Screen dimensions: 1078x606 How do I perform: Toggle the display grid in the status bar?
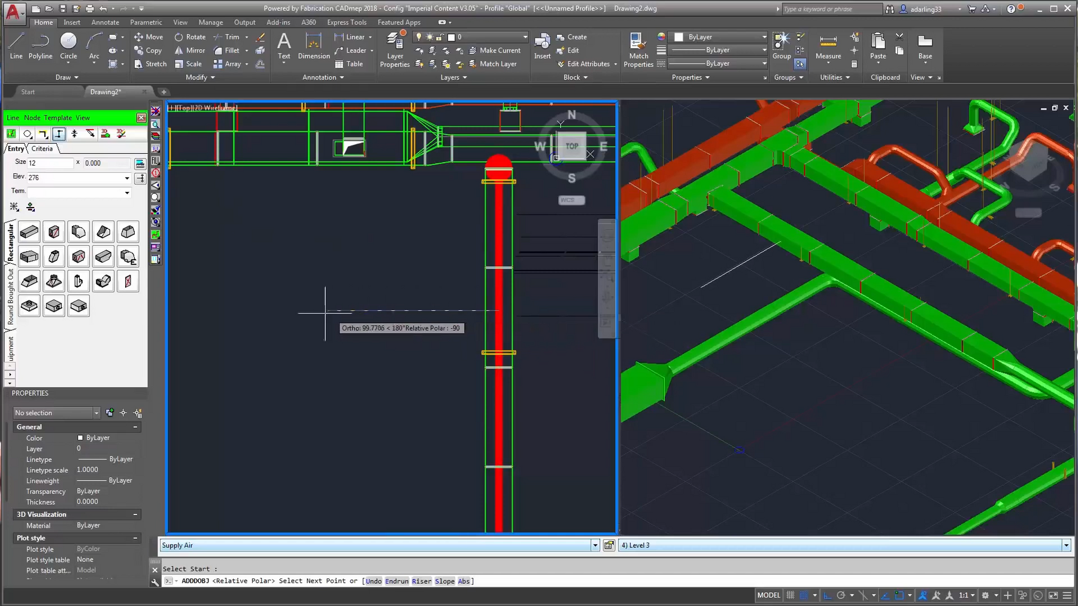[x=791, y=595]
